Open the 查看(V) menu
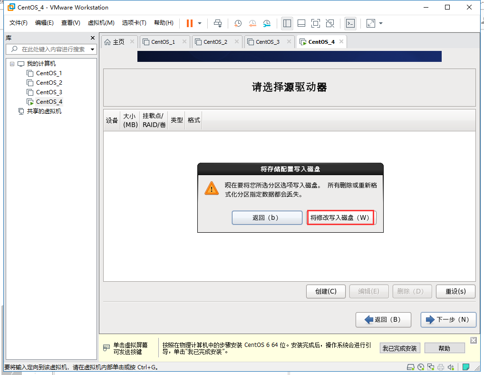The width and height of the screenshot is (484, 375). [70, 23]
